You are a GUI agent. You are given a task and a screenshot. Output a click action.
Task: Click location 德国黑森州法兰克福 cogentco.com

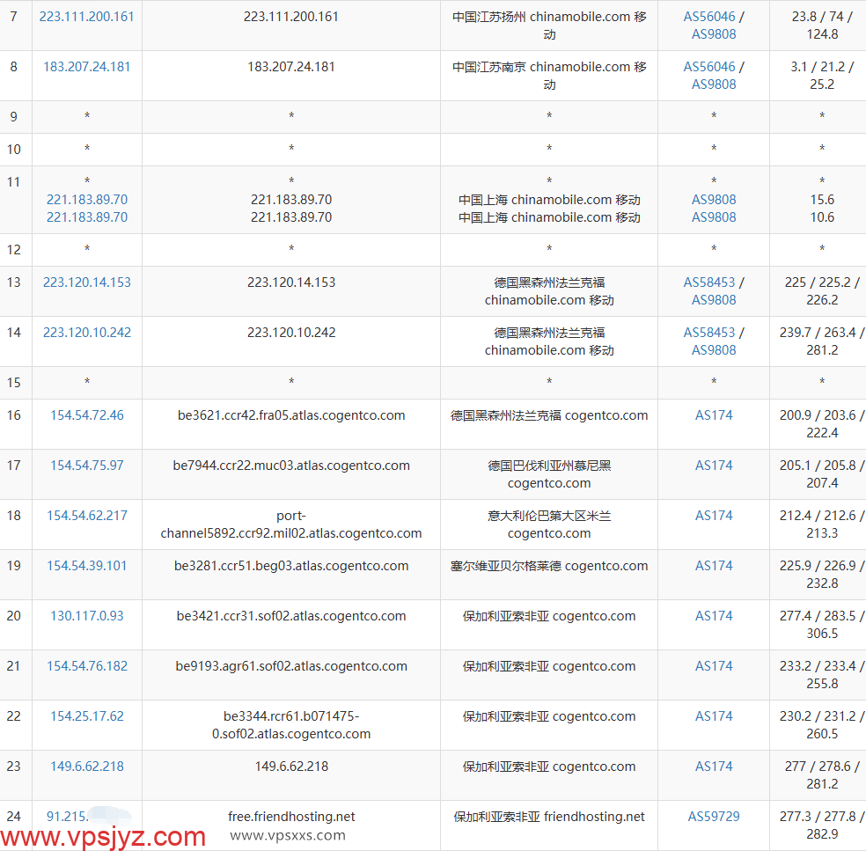[x=549, y=415]
